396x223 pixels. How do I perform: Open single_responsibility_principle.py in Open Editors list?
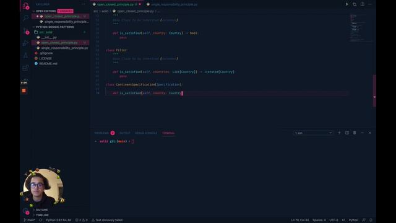pyautogui.click(x=61, y=22)
